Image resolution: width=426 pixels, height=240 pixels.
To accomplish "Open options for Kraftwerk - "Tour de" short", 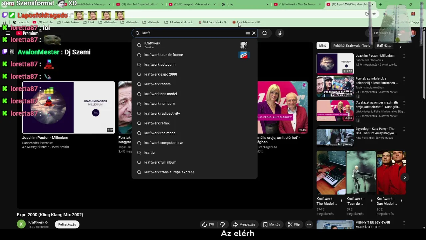I will pos(371,201).
